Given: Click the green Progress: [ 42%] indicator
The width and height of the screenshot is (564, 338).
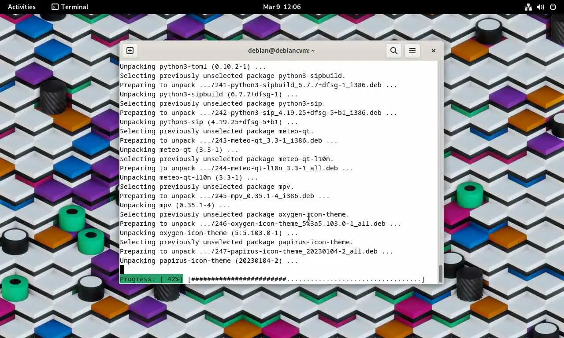Looking at the screenshot, I should tap(152, 279).
